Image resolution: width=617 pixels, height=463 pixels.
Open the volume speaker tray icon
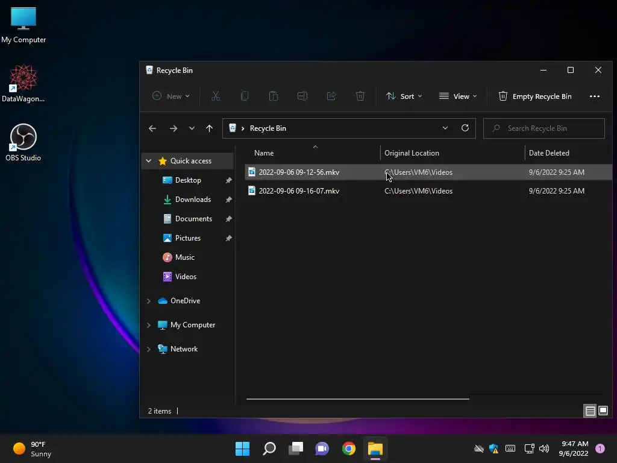[x=544, y=449]
